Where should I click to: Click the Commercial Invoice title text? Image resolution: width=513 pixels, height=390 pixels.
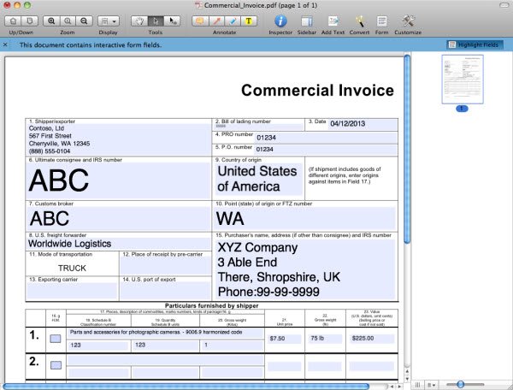(x=317, y=91)
